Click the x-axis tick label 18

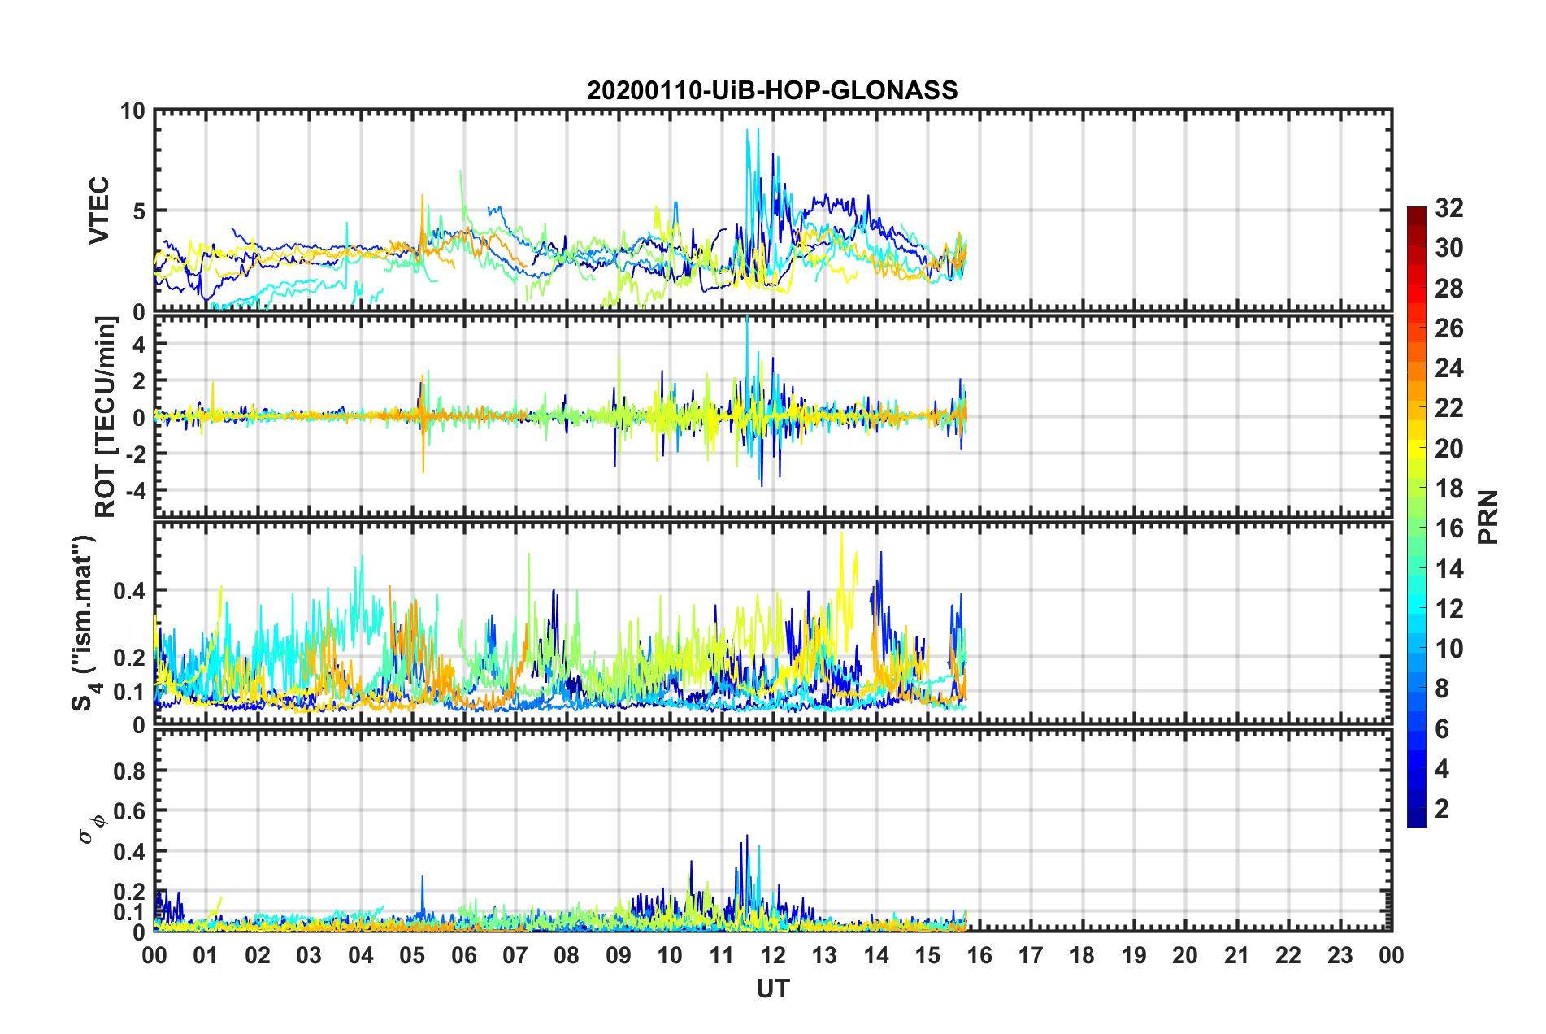pyautogui.click(x=1082, y=955)
